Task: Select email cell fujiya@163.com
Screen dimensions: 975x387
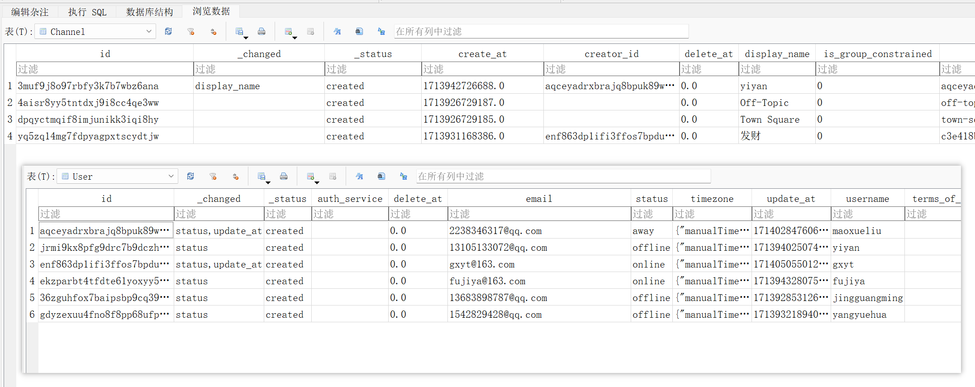Action: pos(539,281)
